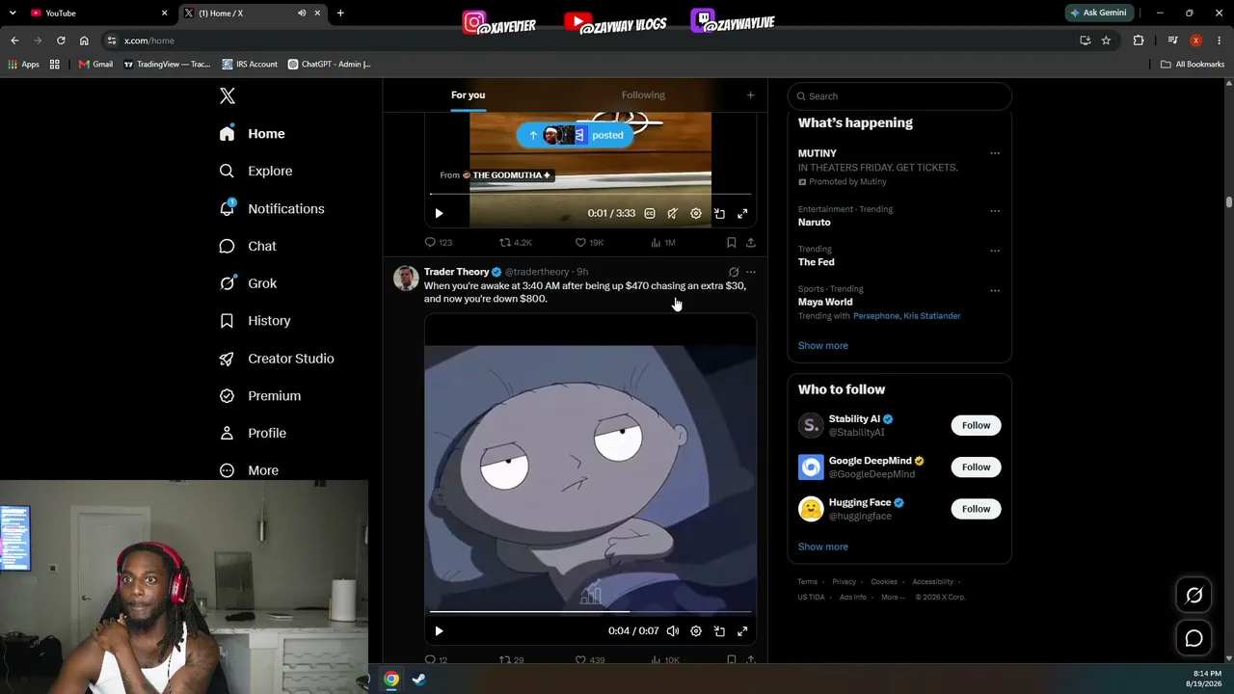1234x694 pixels.
Task: Ask Grok about Trader Theory's post
Action: [734, 272]
